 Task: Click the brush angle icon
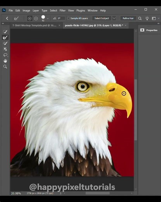point(55,18)
